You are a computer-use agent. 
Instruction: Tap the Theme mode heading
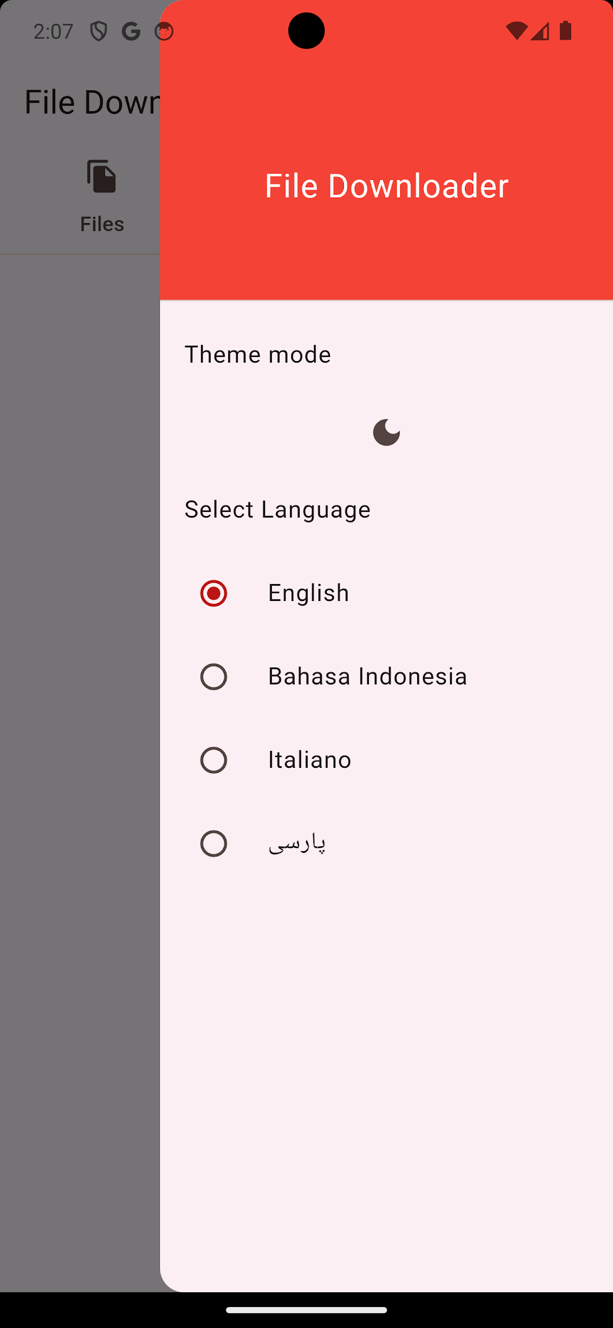click(x=258, y=355)
